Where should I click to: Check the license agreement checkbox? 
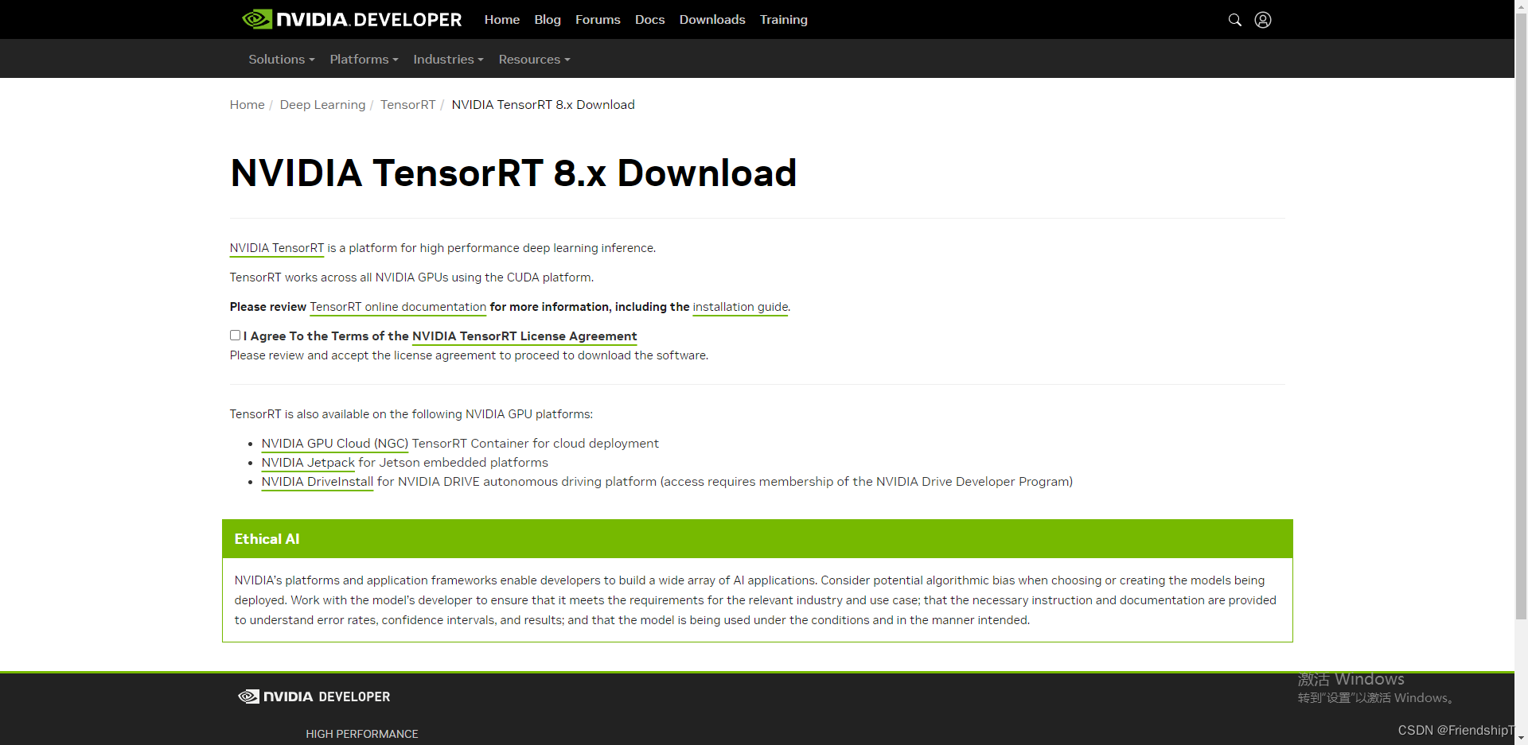[235, 336]
